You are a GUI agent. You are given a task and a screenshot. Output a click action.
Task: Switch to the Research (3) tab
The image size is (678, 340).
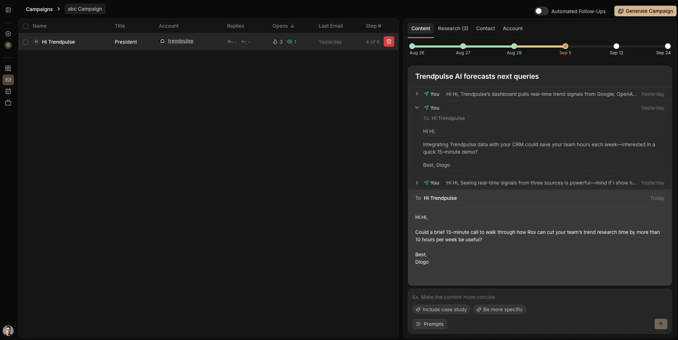(453, 28)
